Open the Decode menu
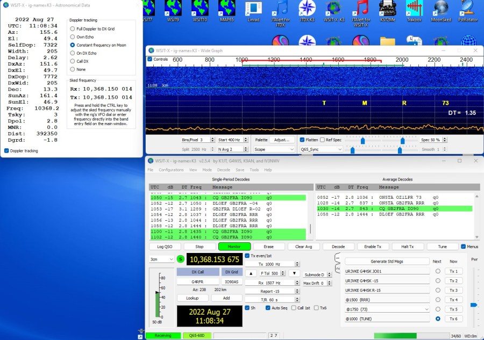The width and height of the screenshot is (484, 340). [225, 170]
